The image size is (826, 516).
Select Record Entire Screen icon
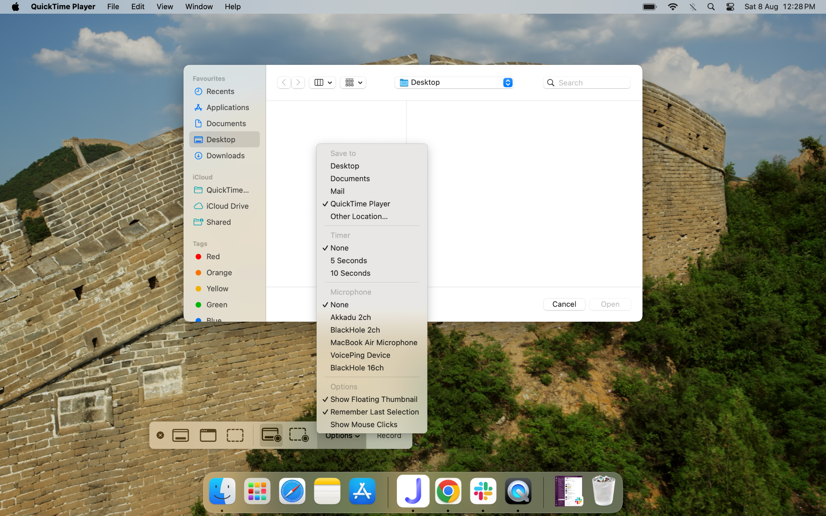click(x=271, y=435)
